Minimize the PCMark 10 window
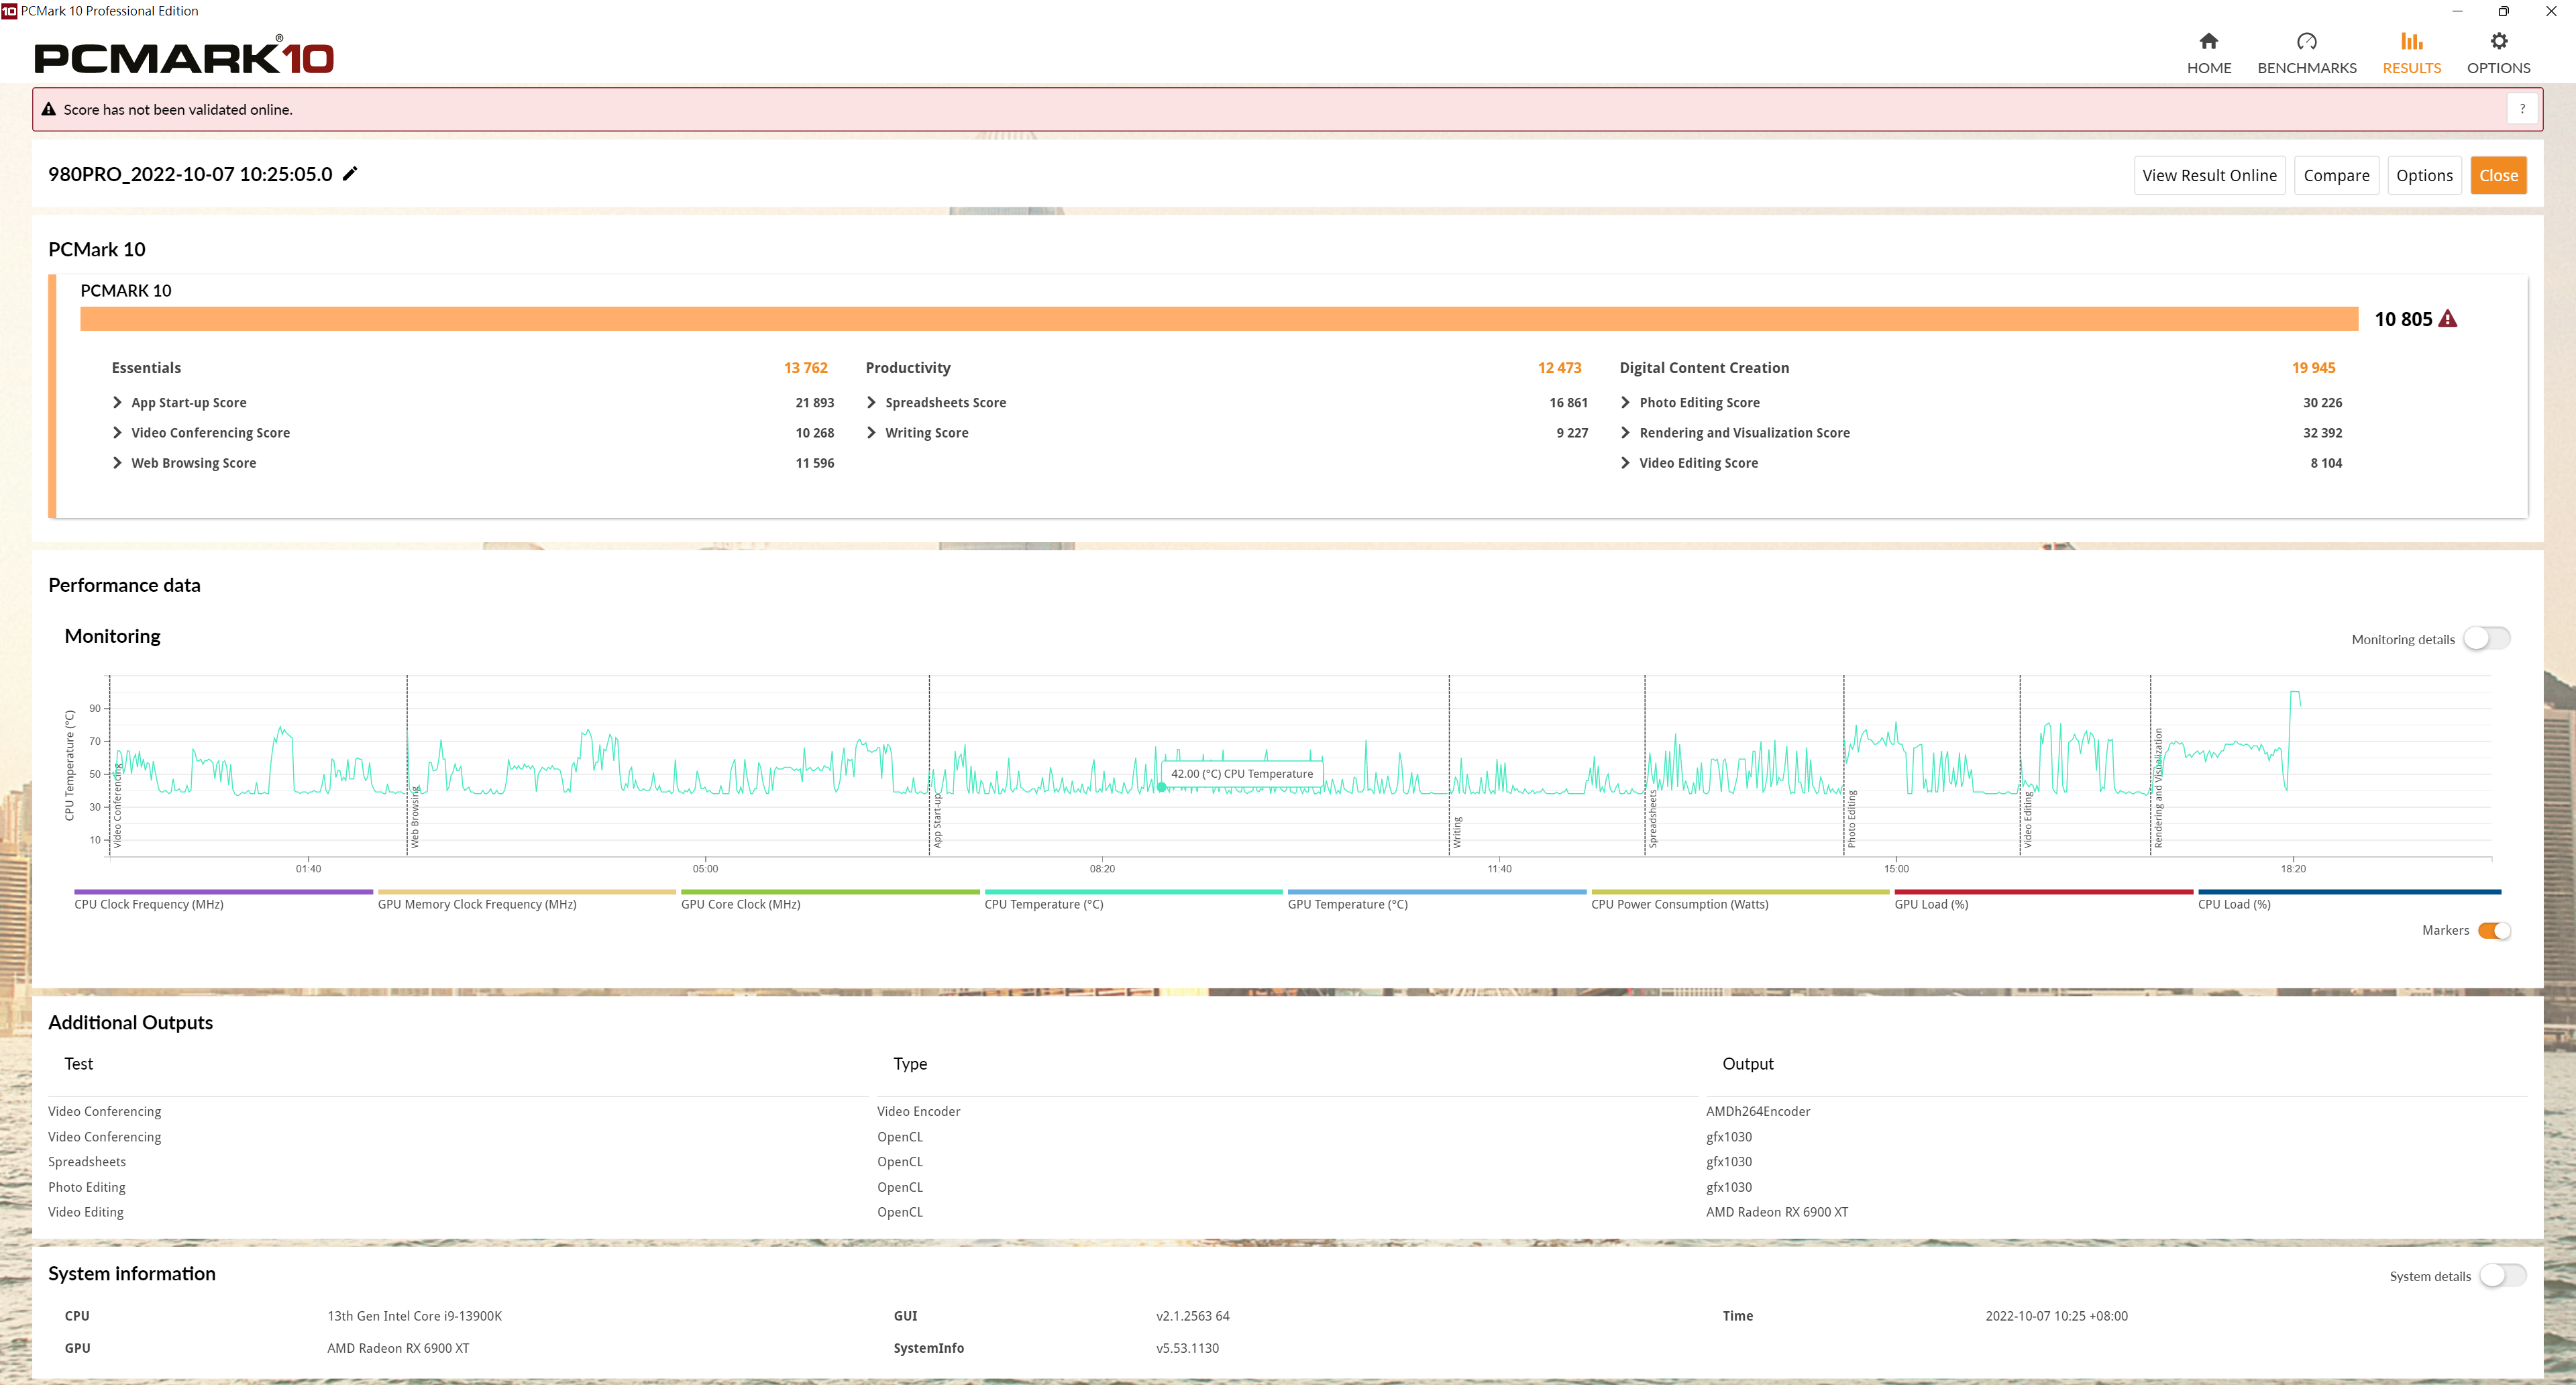 point(2456,11)
